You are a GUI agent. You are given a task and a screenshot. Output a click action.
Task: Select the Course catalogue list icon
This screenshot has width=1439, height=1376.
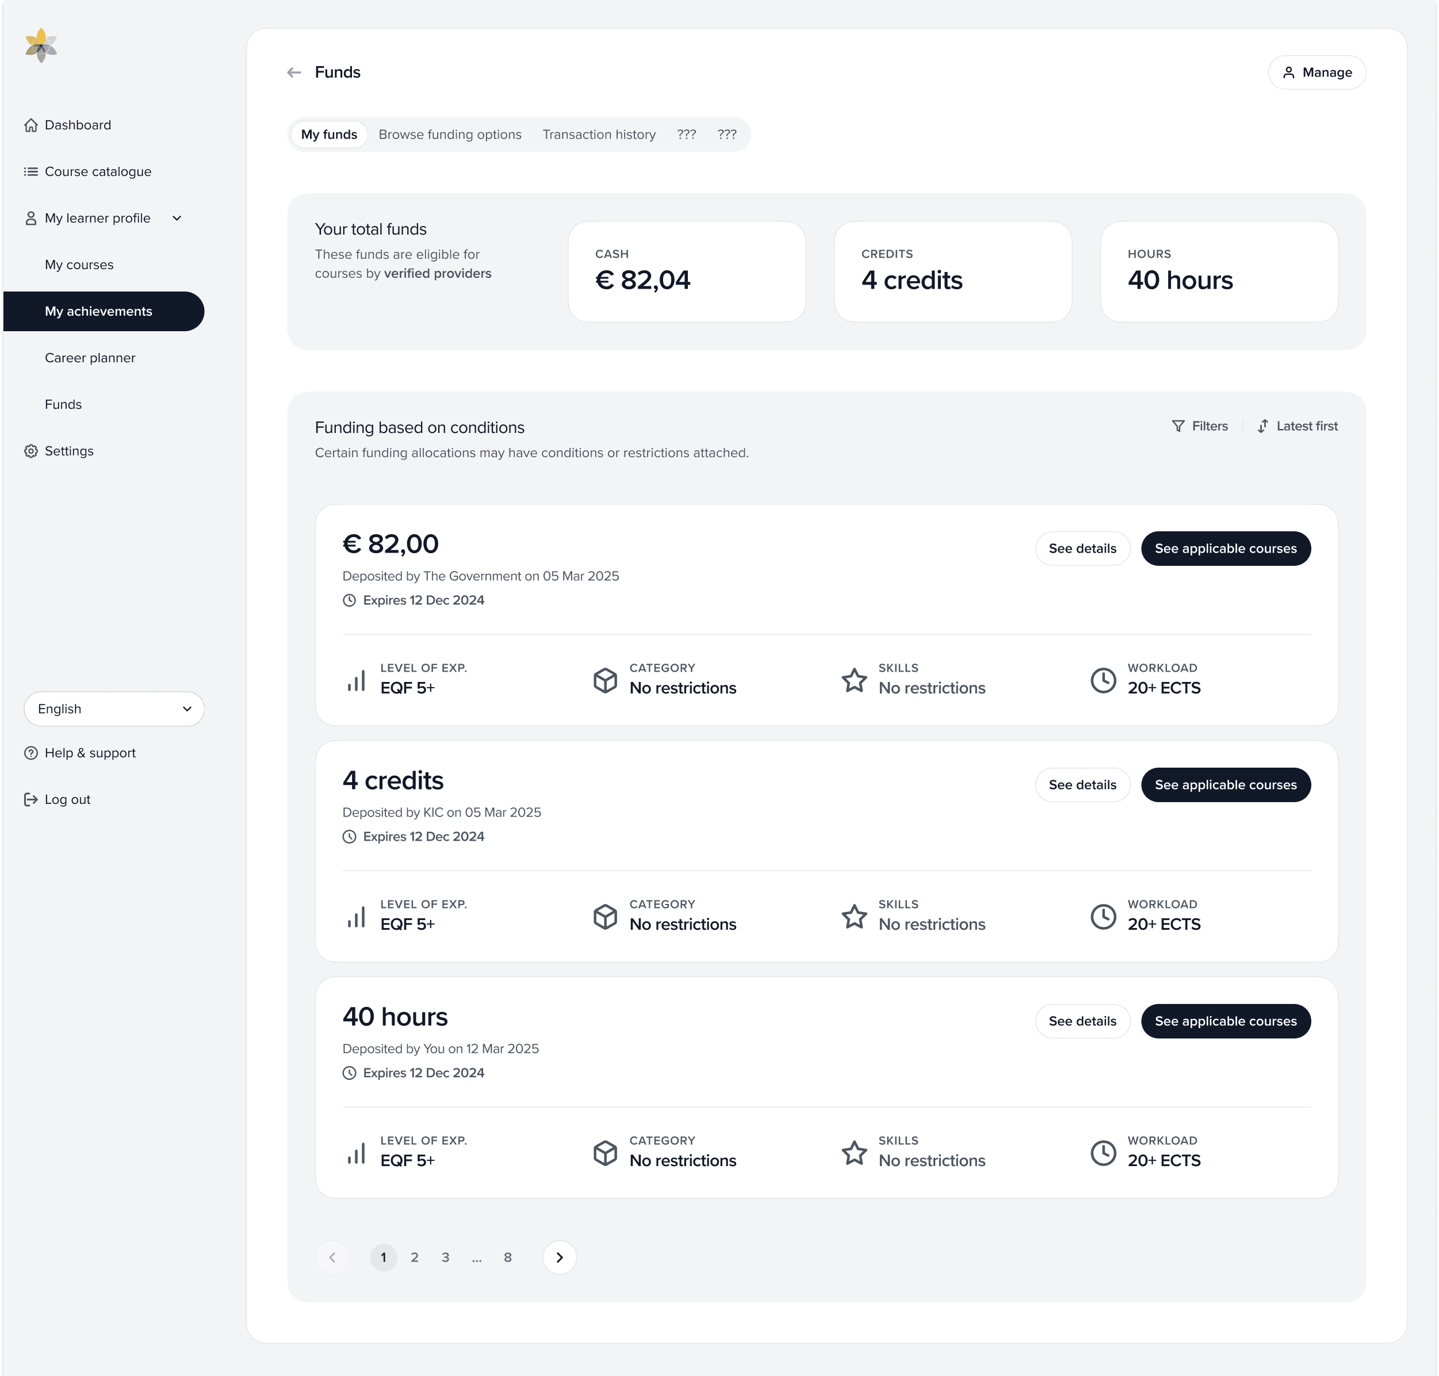[31, 171]
